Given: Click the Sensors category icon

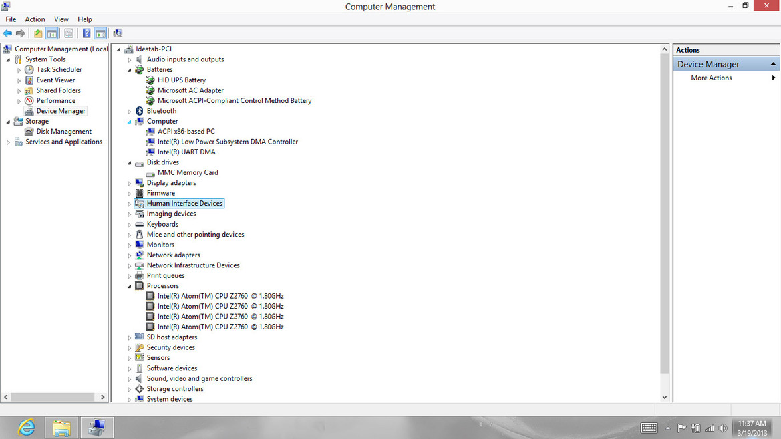Looking at the screenshot, I should click(140, 357).
